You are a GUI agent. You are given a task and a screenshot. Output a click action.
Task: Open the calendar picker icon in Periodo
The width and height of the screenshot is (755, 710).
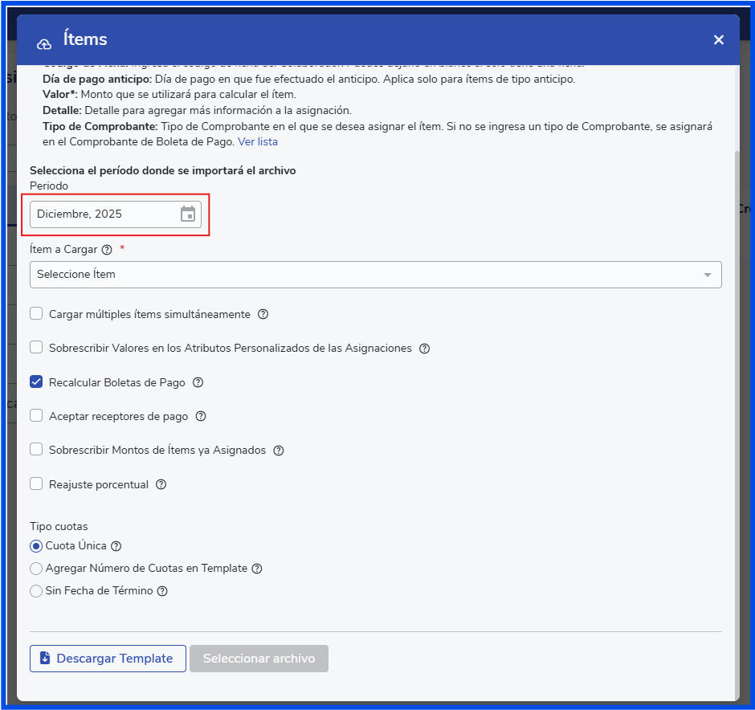coord(188,214)
